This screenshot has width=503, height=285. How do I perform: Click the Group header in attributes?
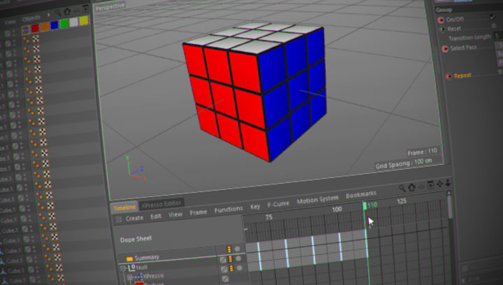pos(444,10)
